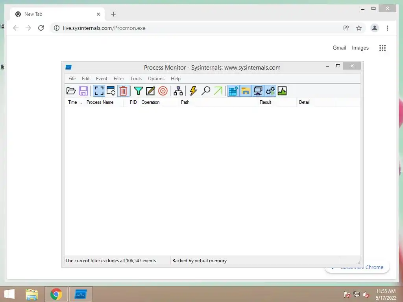Open the Images link
Image resolution: width=403 pixels, height=302 pixels.
(x=360, y=48)
